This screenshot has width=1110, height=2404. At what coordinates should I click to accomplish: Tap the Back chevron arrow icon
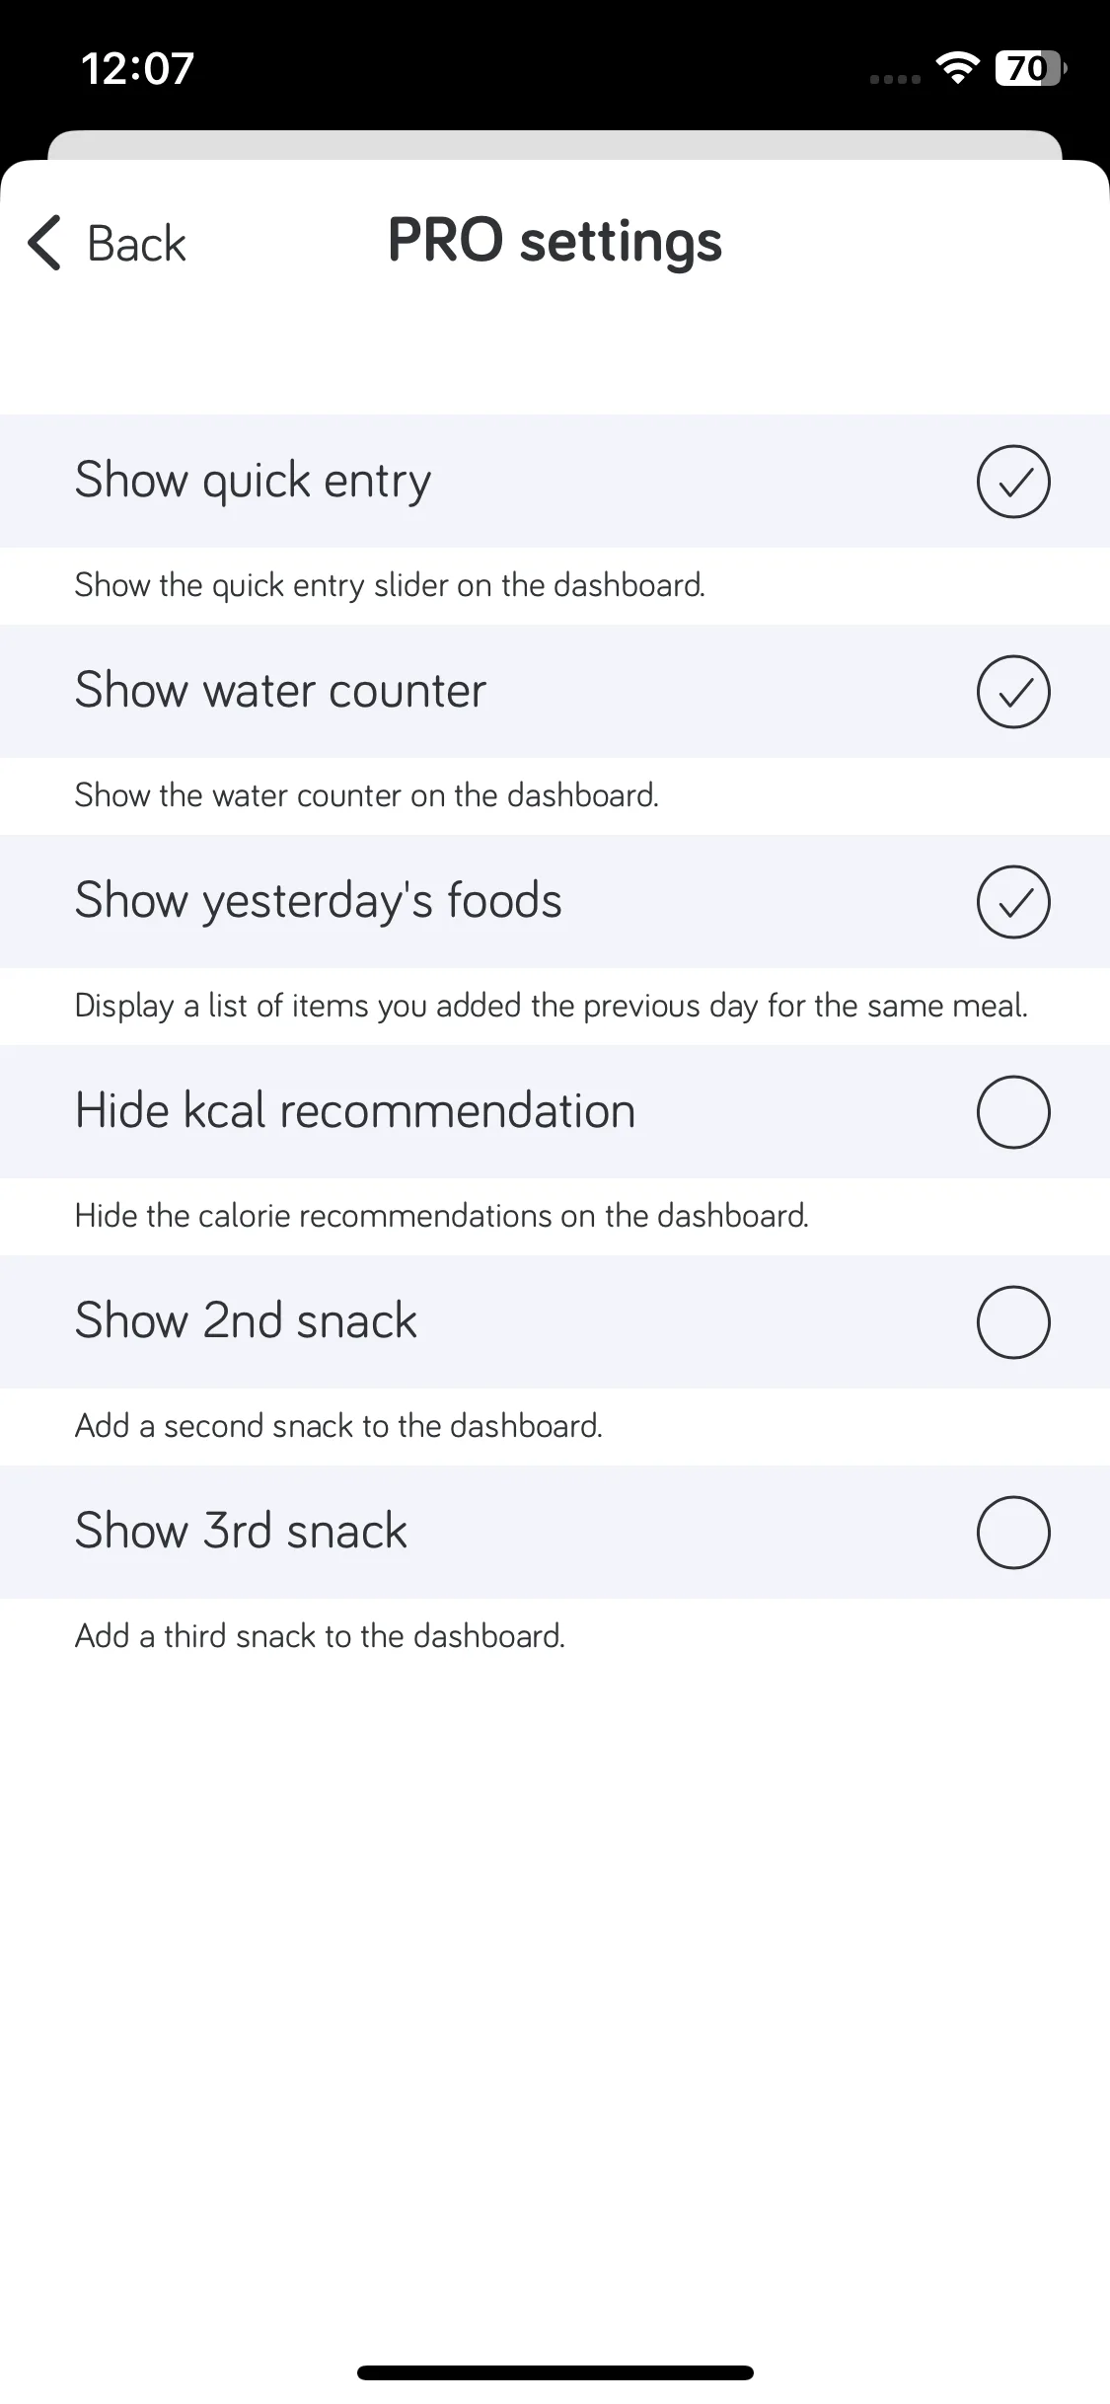coord(44,242)
